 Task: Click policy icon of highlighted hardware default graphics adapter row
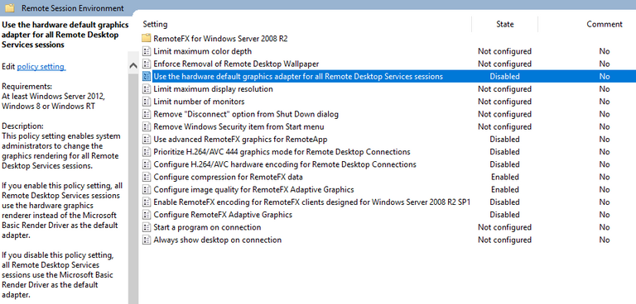pyautogui.click(x=147, y=77)
